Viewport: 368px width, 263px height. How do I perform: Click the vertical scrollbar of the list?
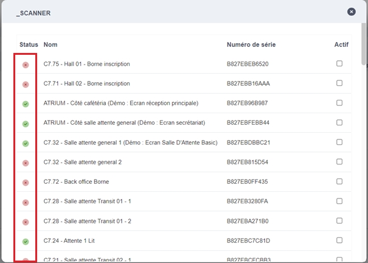[x=364, y=46]
